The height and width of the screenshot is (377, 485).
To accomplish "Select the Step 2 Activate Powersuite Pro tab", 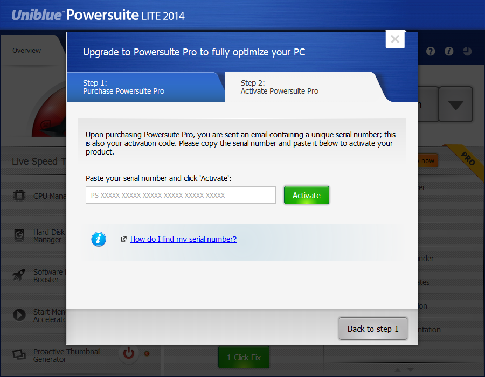I will tap(304, 87).
